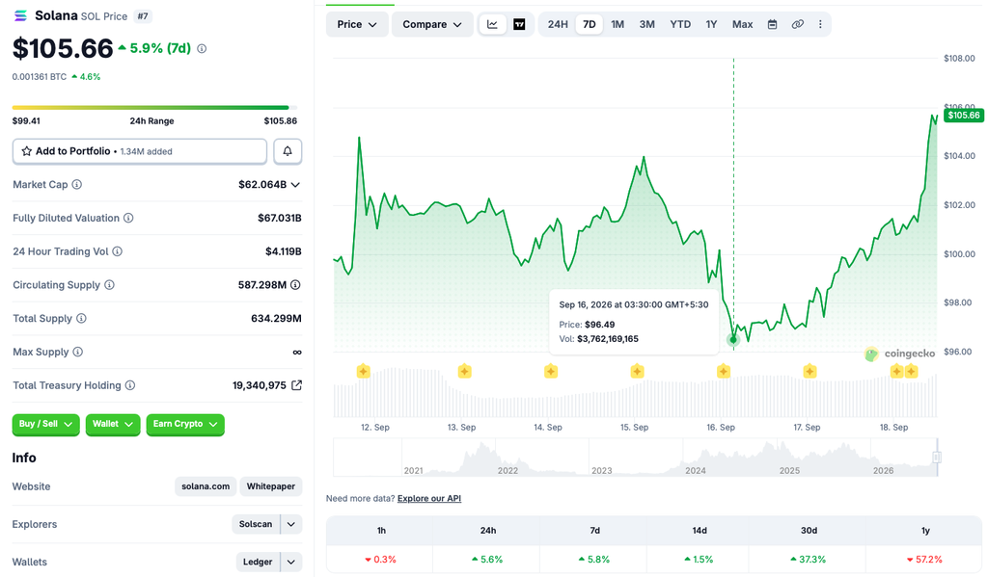Open Treasury Holding external link icon
Image resolution: width=988 pixels, height=577 pixels.
[x=296, y=385]
